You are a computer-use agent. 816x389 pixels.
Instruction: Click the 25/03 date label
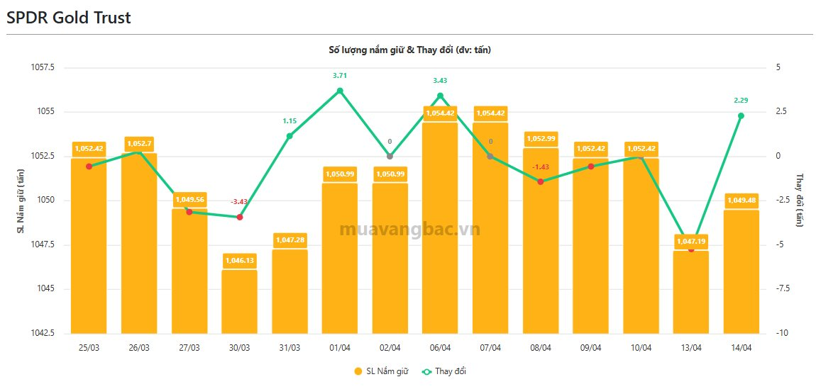click(x=89, y=348)
